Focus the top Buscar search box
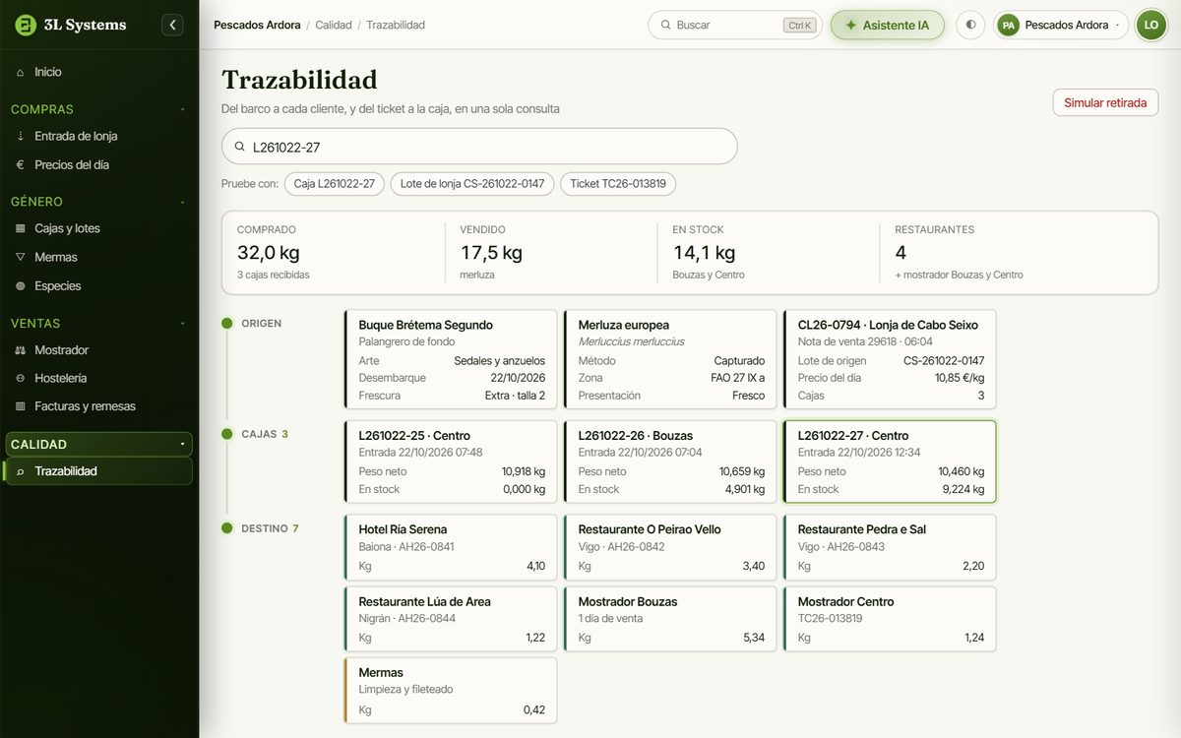This screenshot has height=738, width=1181. [x=735, y=25]
